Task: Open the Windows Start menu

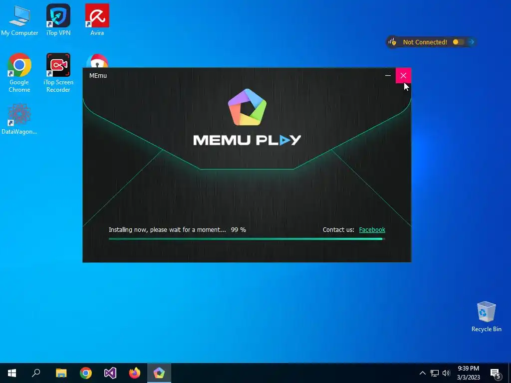Action: pos(12,373)
